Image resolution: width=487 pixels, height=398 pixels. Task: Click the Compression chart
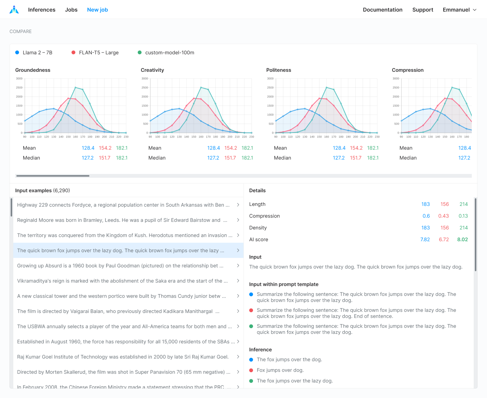click(x=432, y=108)
